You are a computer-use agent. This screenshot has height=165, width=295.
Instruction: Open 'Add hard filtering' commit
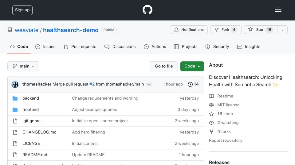pyautogui.click(x=88, y=132)
